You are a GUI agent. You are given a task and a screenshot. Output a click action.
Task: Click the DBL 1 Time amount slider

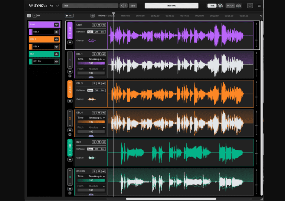click(91, 64)
